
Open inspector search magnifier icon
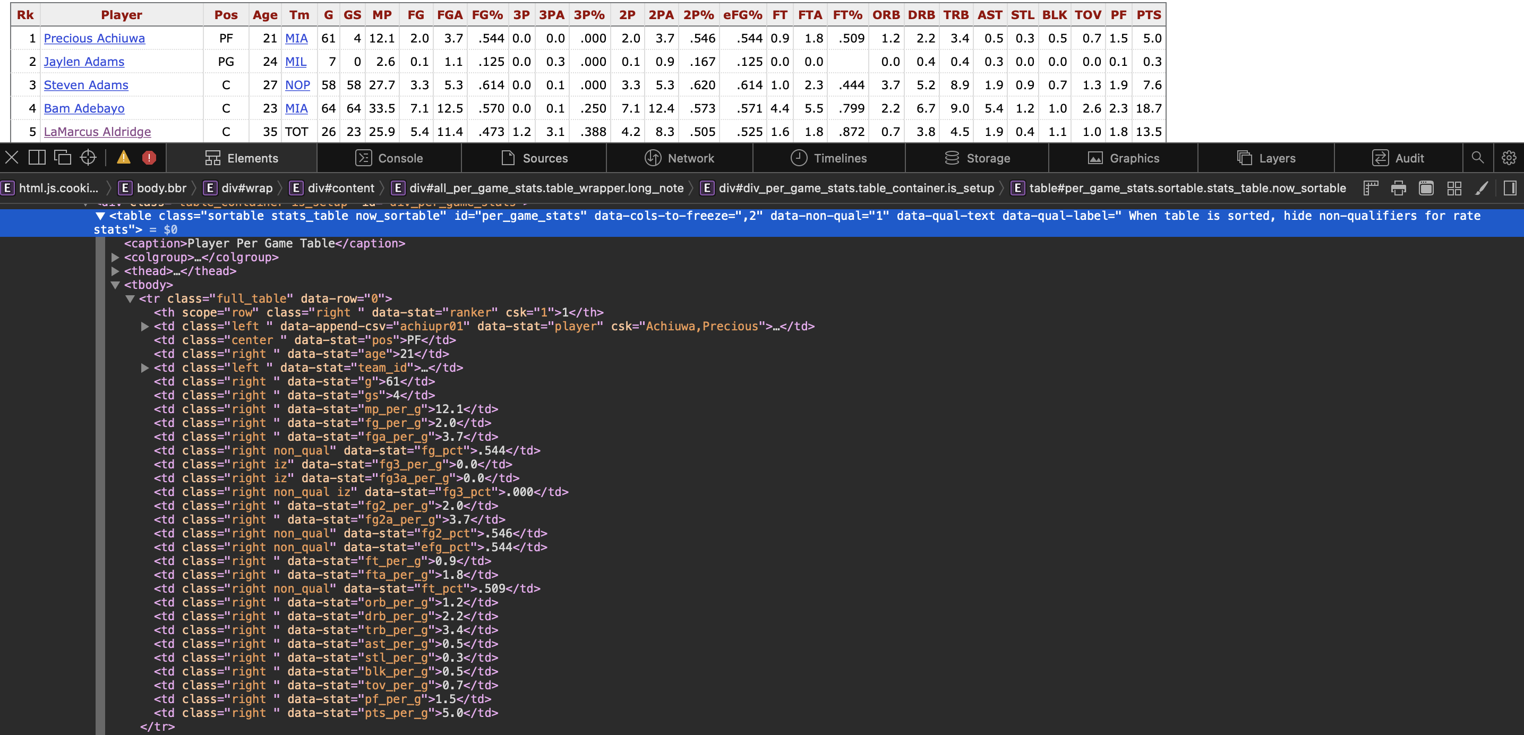point(1477,157)
